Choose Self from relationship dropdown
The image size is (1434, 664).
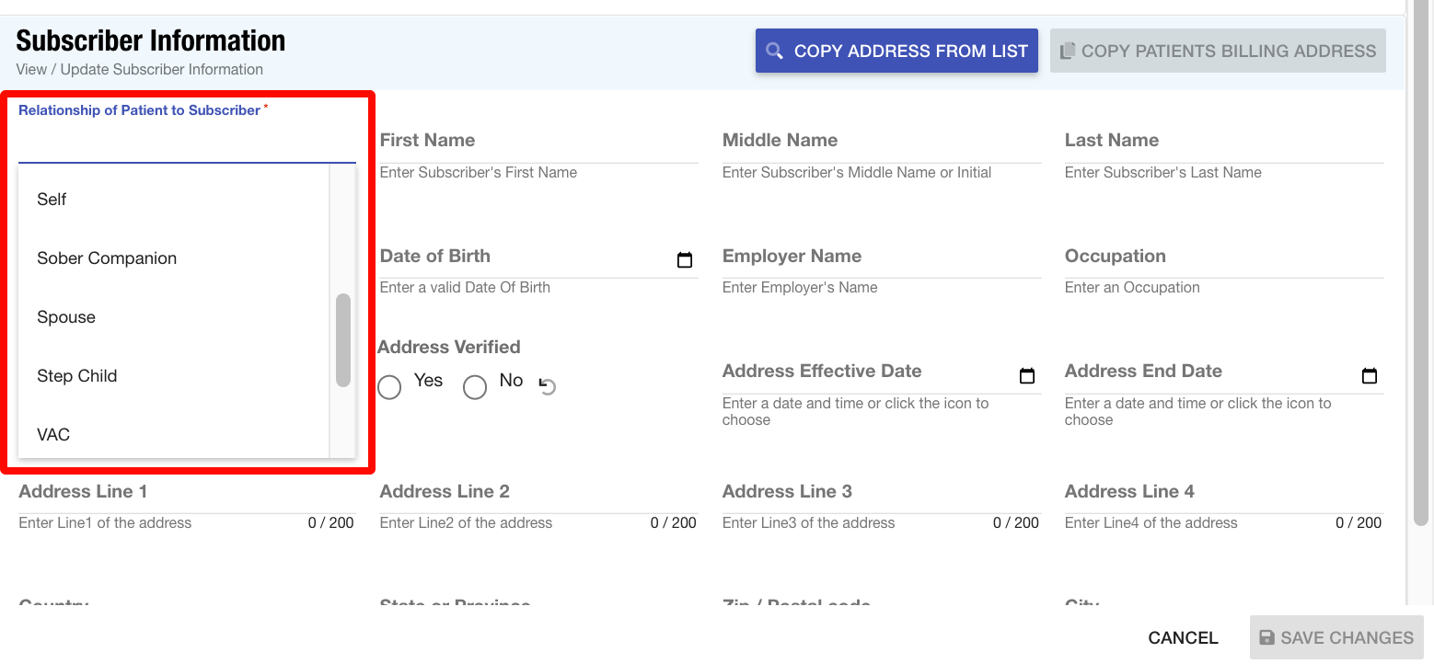(52, 200)
